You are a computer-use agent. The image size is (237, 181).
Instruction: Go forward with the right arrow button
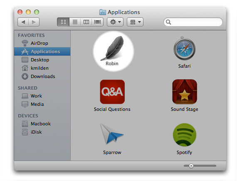click(34, 22)
